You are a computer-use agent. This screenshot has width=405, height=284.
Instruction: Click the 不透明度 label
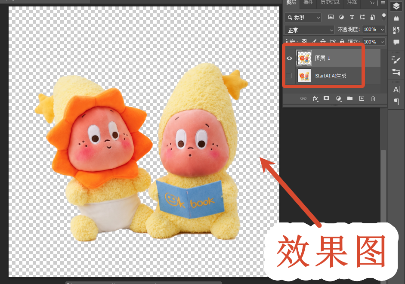point(349,29)
